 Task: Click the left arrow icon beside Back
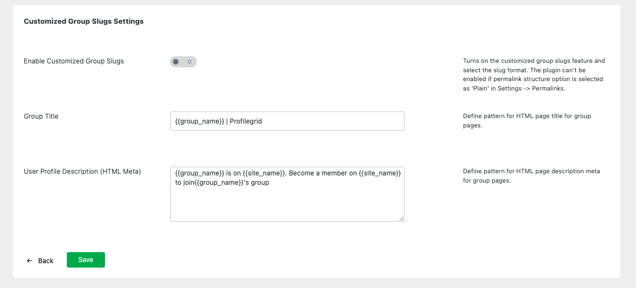coord(29,260)
